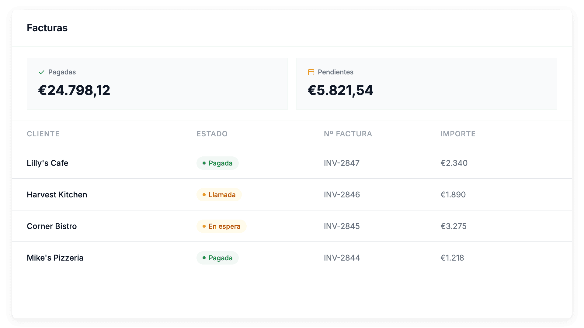Click the En espera badge for Corner Bistro

point(221,226)
